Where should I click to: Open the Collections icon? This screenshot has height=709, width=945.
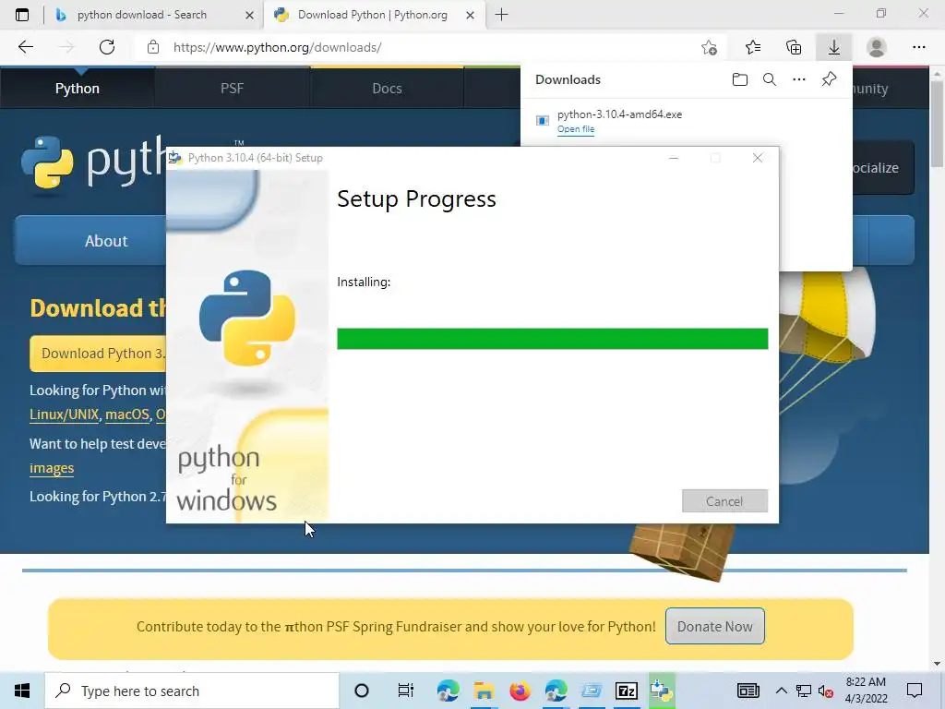pyautogui.click(x=794, y=47)
